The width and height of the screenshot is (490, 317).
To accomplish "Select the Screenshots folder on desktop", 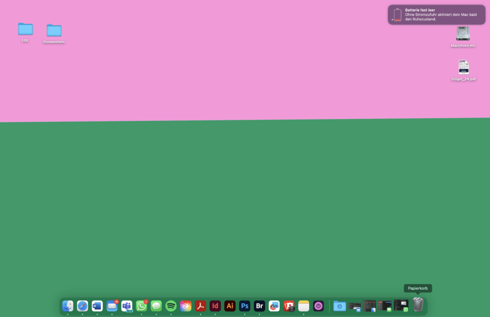I will (54, 31).
